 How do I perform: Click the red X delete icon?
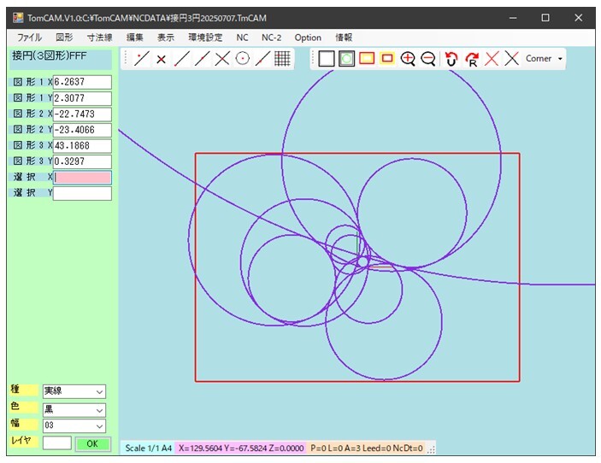point(492,59)
